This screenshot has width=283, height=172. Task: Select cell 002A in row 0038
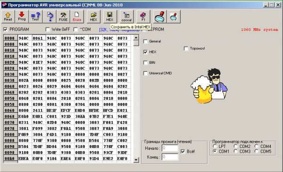[x=25, y=80]
